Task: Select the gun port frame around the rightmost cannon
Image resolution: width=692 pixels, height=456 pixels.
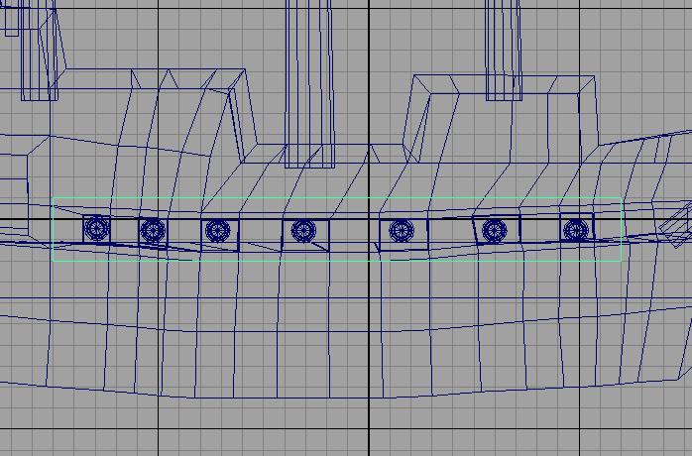Action: 577,227
